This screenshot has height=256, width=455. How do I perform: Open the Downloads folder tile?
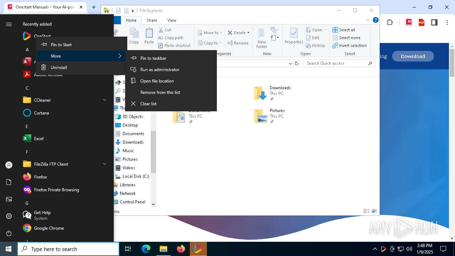(272, 94)
